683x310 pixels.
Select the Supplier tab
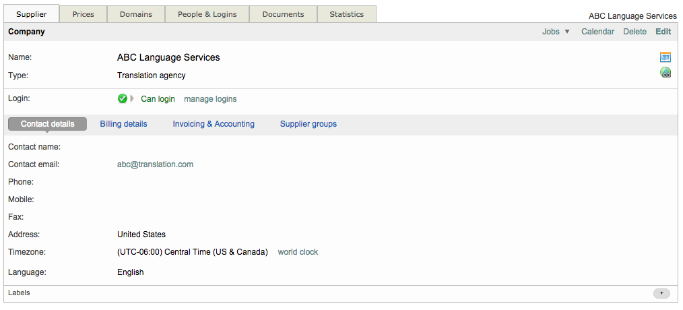pyautogui.click(x=32, y=14)
